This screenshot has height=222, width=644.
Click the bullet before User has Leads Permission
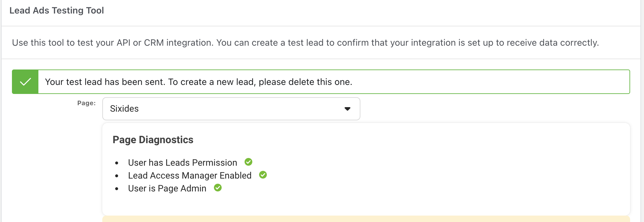[117, 163]
